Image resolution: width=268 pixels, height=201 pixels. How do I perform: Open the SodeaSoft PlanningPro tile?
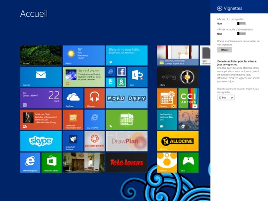(x=73, y=120)
